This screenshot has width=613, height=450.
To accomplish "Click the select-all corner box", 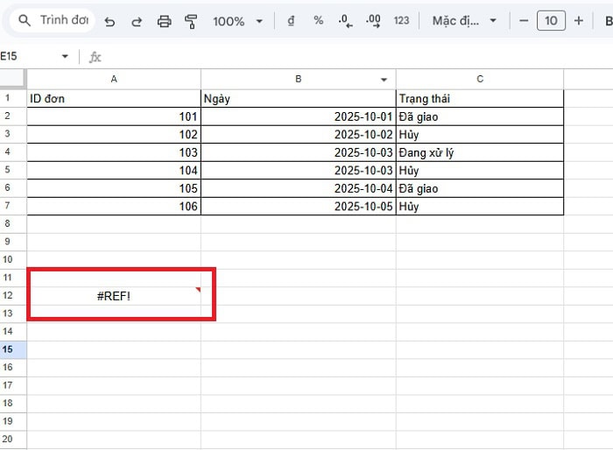I will point(13,79).
